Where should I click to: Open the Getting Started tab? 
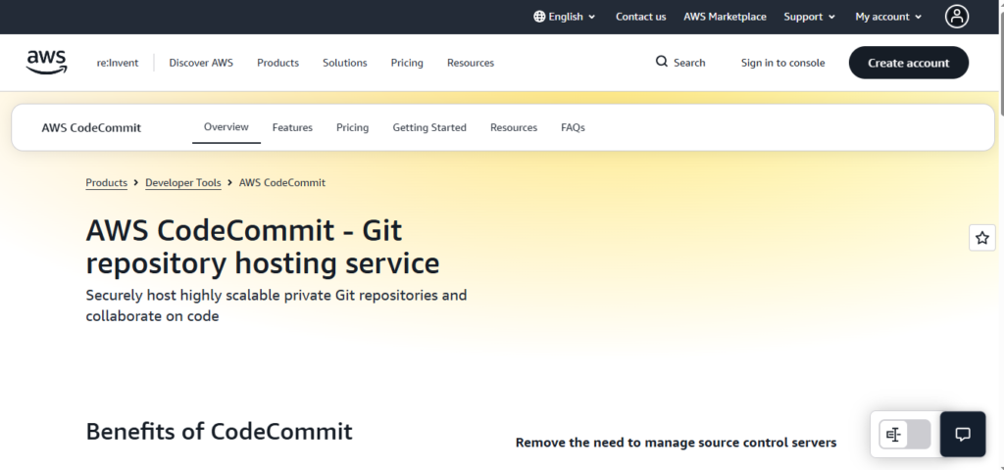(x=429, y=128)
